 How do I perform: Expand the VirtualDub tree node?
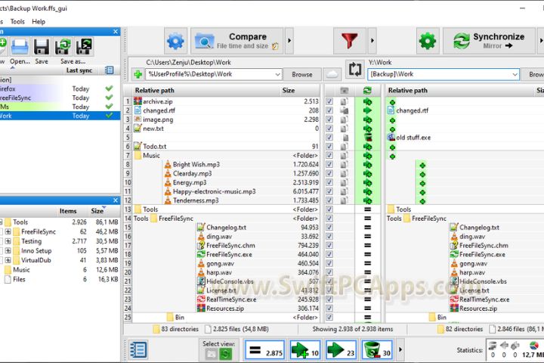[x=8, y=260]
